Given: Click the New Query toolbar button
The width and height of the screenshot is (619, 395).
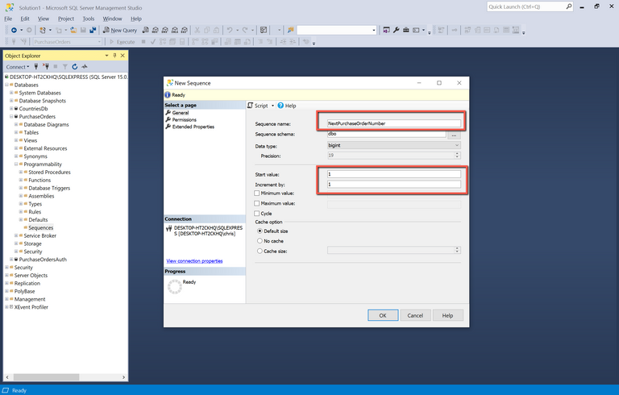Looking at the screenshot, I should tap(120, 30).
